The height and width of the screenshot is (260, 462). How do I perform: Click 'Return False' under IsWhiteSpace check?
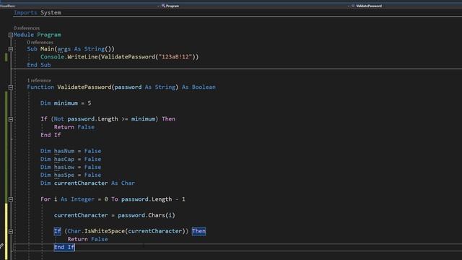coord(88,239)
